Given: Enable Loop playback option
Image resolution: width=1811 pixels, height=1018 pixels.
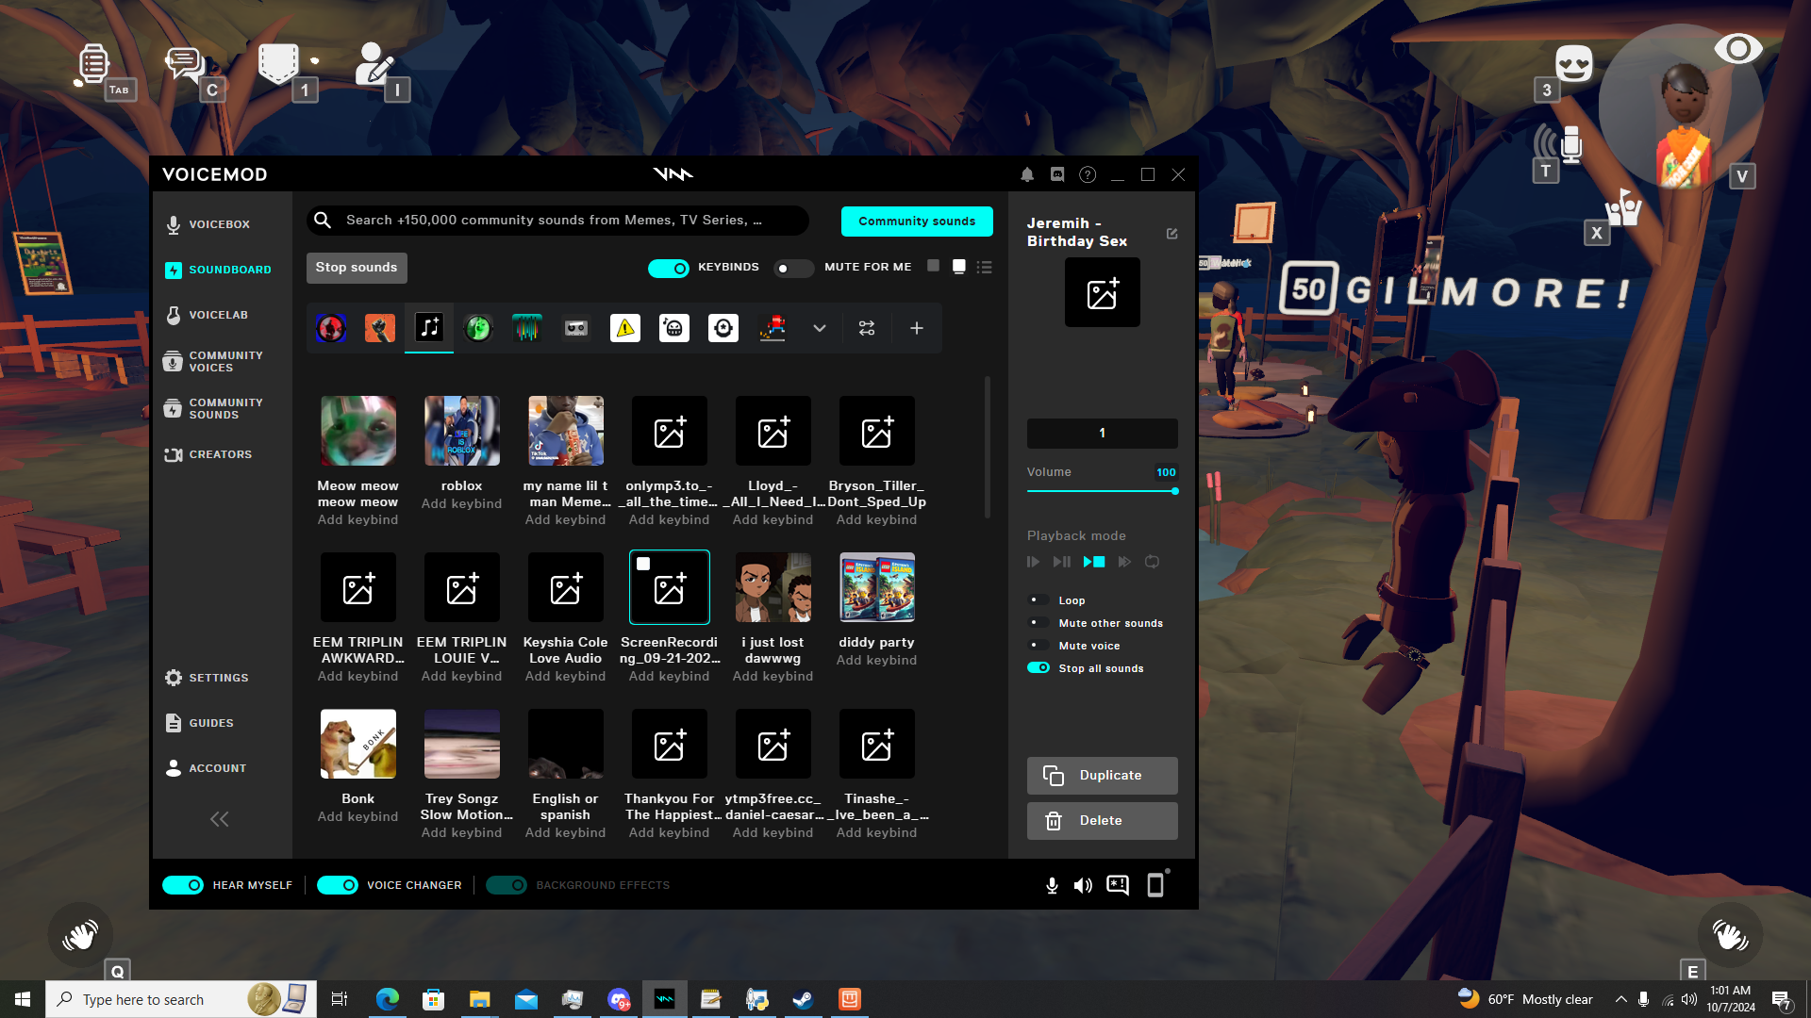Looking at the screenshot, I should coord(1038,600).
